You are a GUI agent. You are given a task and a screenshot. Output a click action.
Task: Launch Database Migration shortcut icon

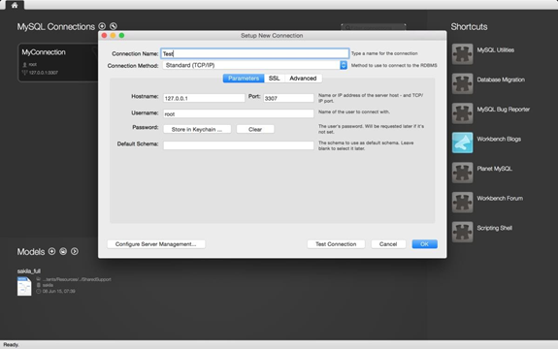[462, 83]
